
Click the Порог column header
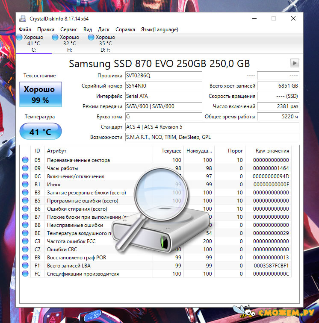point(230,151)
